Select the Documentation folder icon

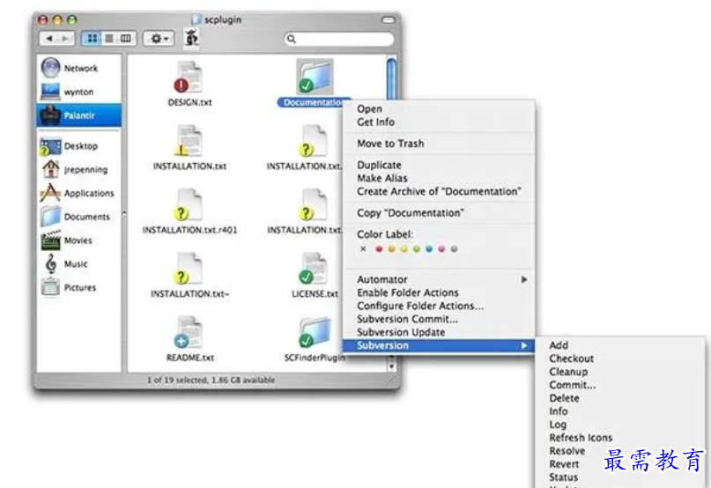click(315, 76)
